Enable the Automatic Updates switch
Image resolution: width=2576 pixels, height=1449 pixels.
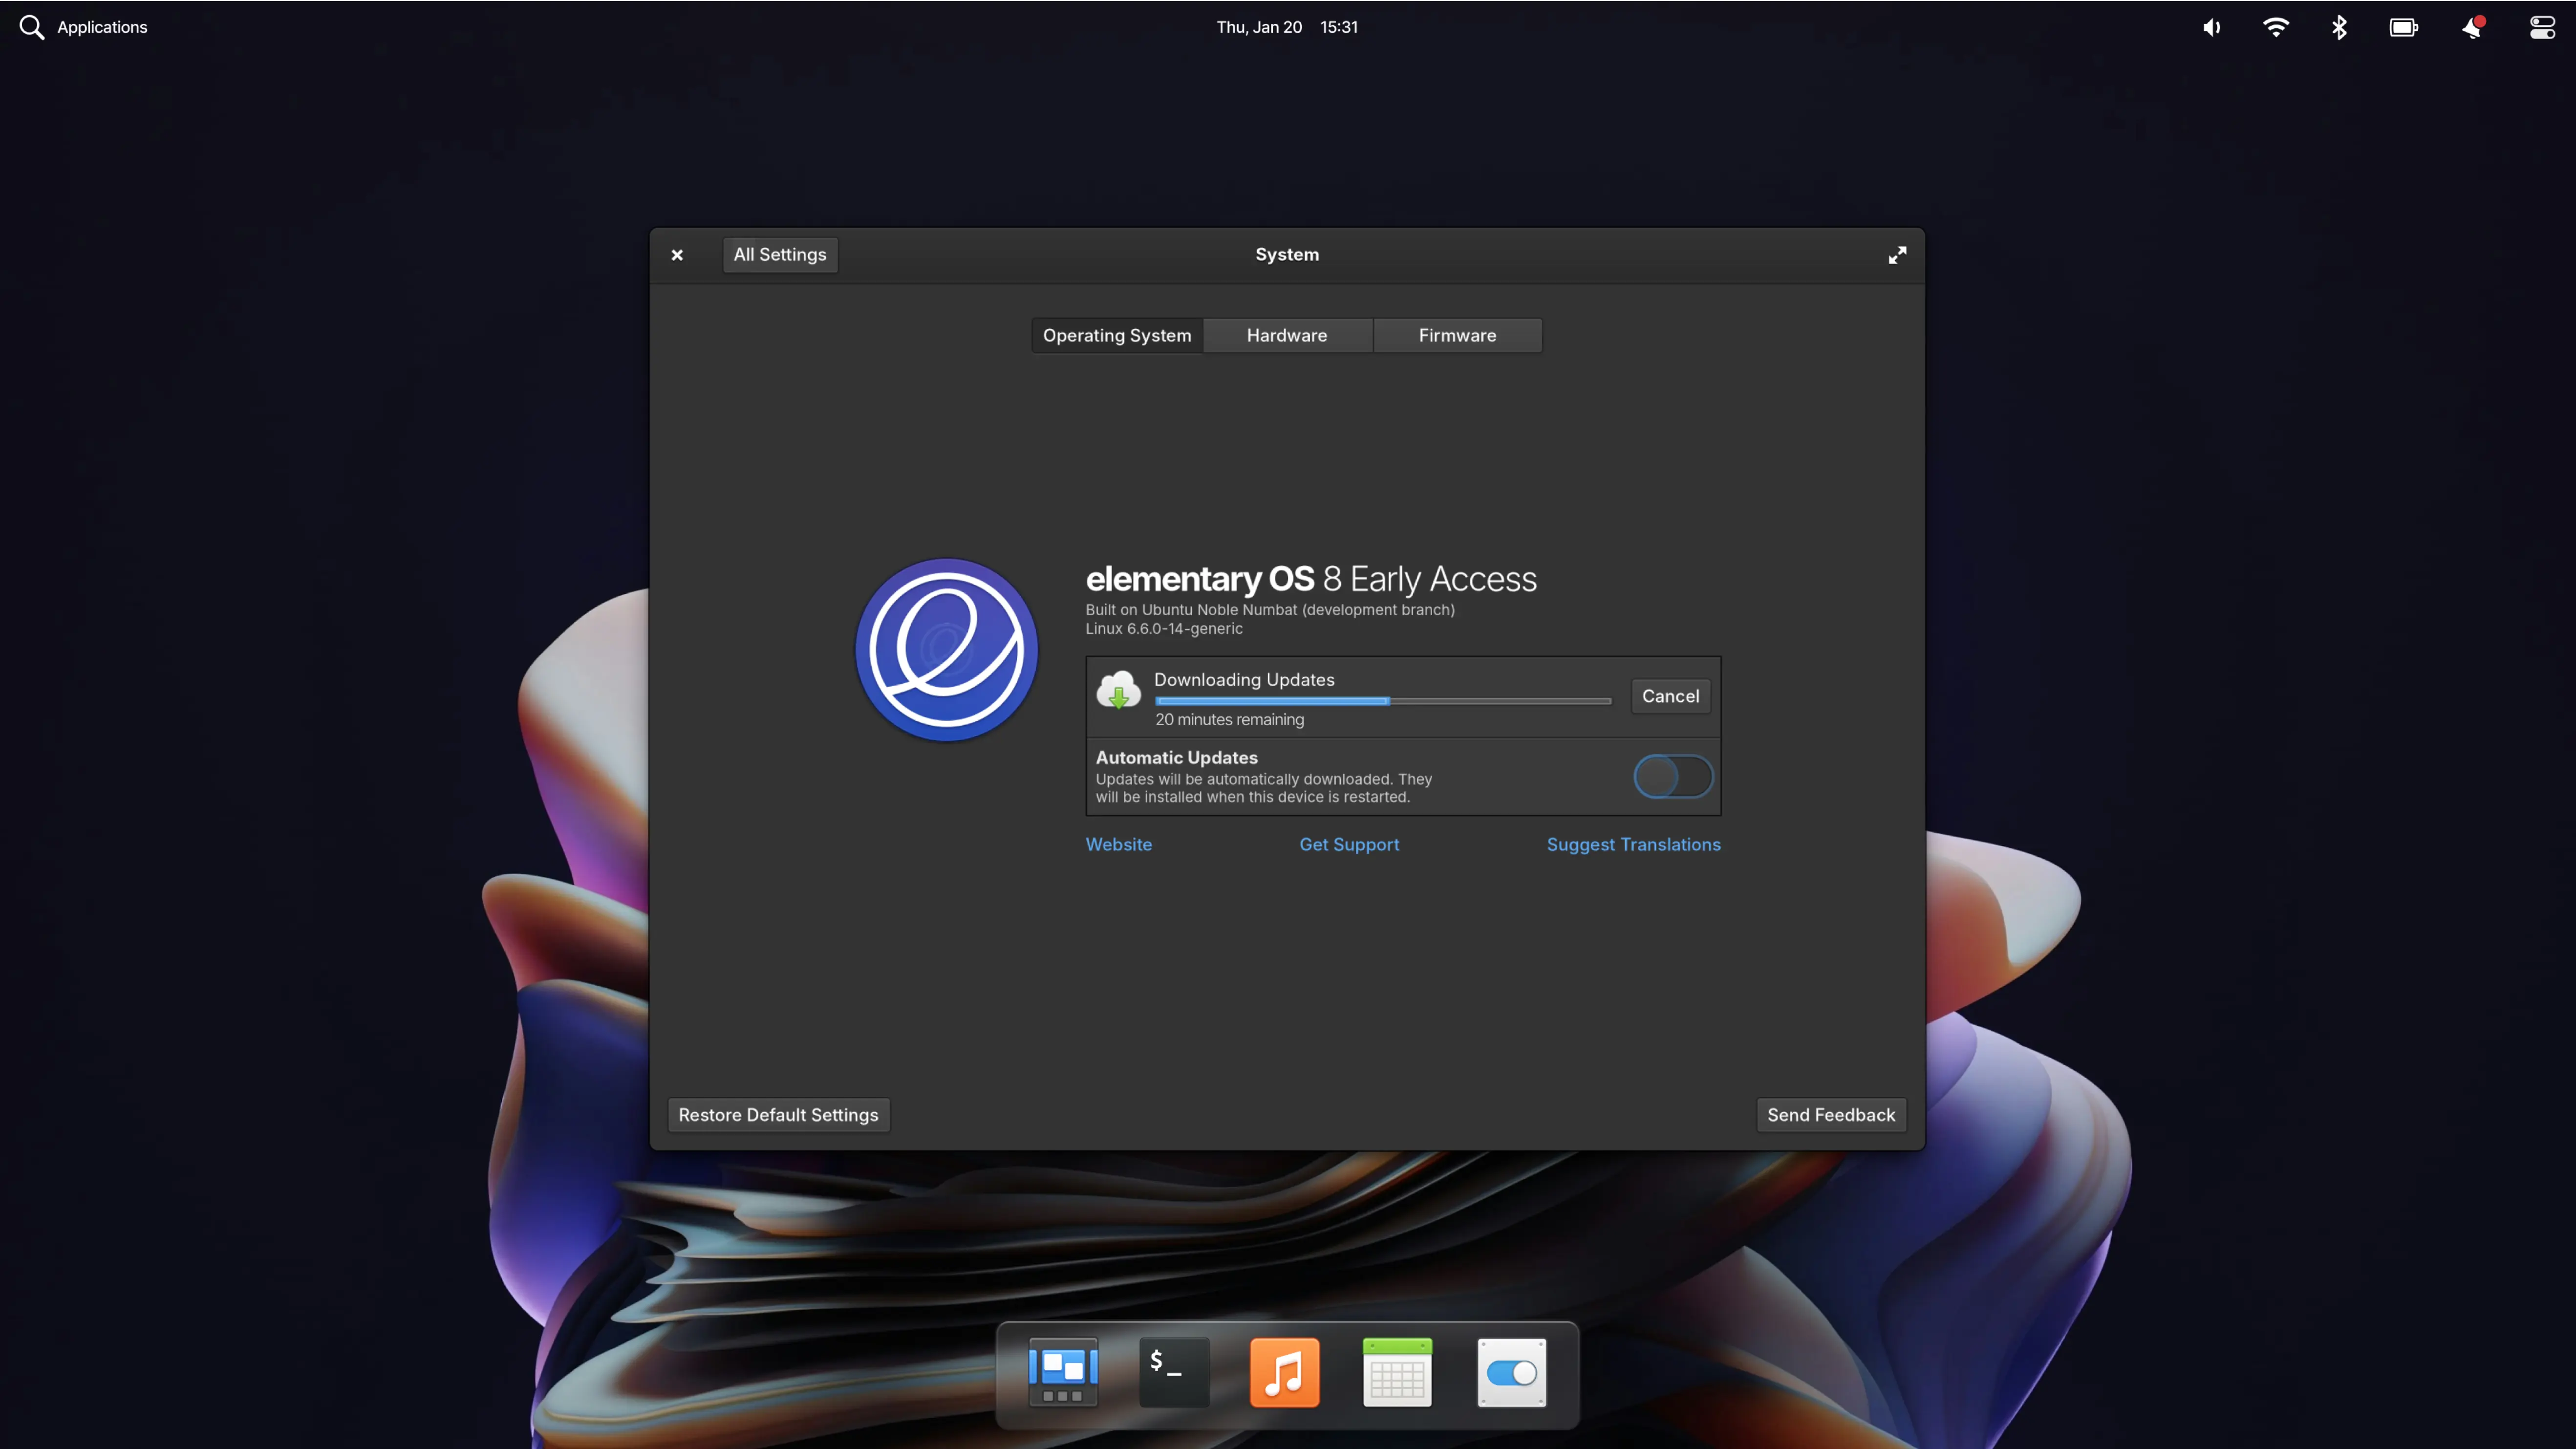(1673, 776)
